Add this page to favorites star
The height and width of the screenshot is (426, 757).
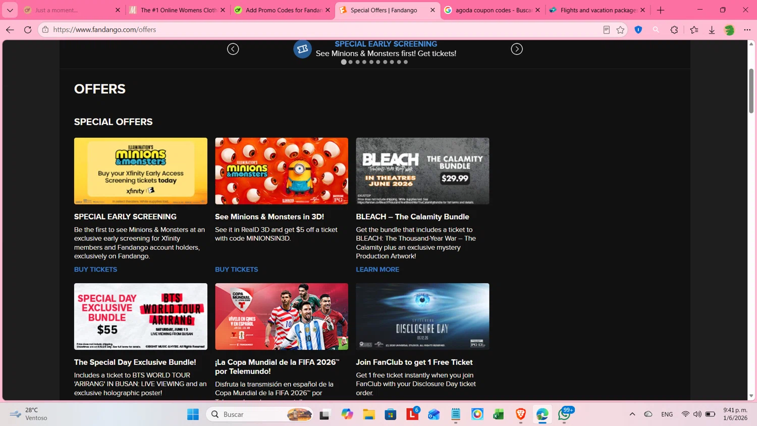click(x=621, y=30)
